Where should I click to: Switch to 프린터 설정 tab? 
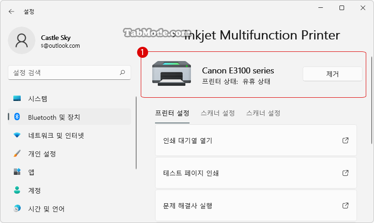pyautogui.click(x=172, y=113)
